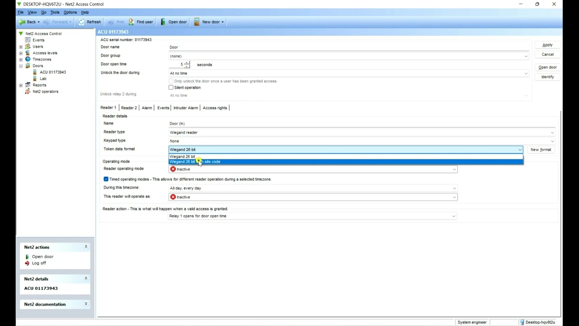Click the Apply button
579x326 pixels.
point(547,45)
